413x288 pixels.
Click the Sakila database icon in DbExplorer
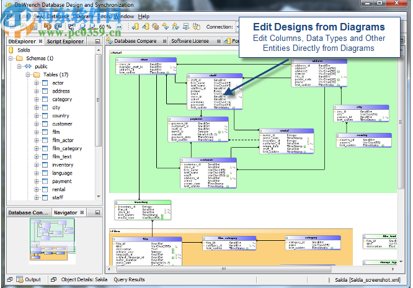[x=12, y=51]
